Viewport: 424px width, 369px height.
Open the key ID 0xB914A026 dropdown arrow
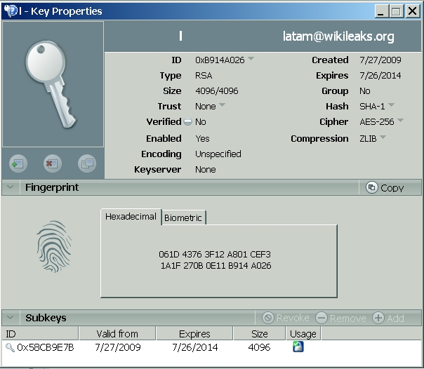tap(251, 58)
